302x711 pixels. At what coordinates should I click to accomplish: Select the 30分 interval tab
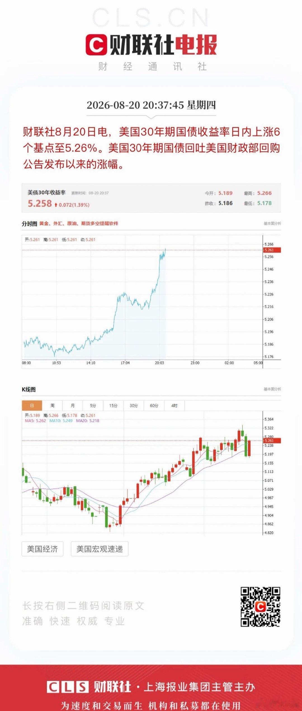pyautogui.click(x=134, y=405)
